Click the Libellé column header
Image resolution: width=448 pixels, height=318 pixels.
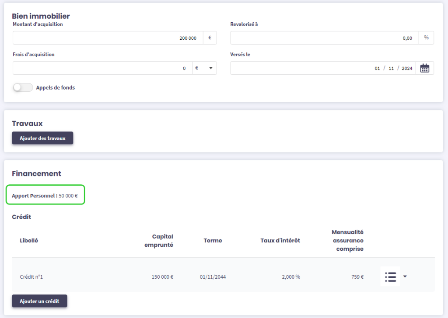[29, 241]
